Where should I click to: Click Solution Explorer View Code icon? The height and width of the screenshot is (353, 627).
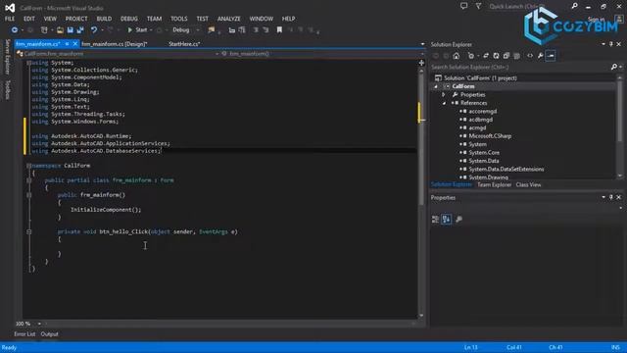click(x=530, y=56)
